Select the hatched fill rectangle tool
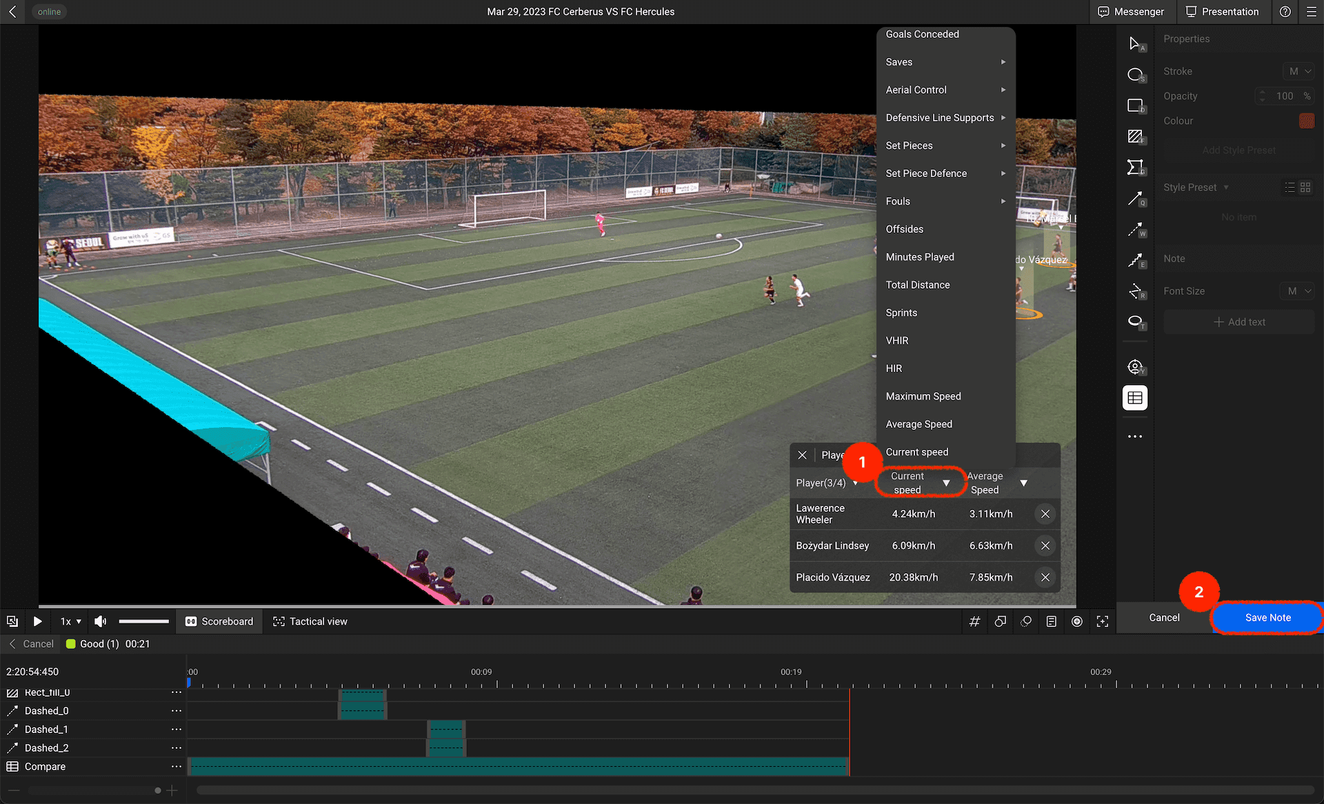 [x=1134, y=136]
